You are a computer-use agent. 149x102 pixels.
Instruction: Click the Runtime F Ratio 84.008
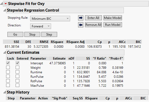point(101,72)
